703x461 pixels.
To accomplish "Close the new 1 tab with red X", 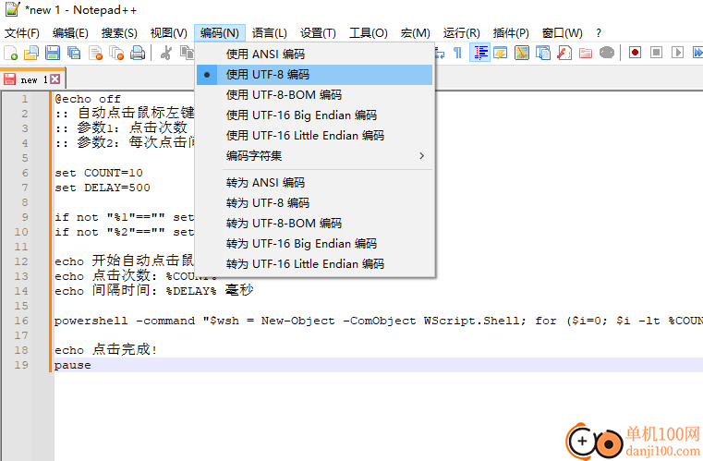I will click(x=55, y=79).
